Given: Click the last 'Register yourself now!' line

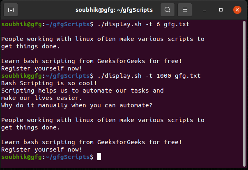Looking at the screenshot, I should [x=42, y=150].
